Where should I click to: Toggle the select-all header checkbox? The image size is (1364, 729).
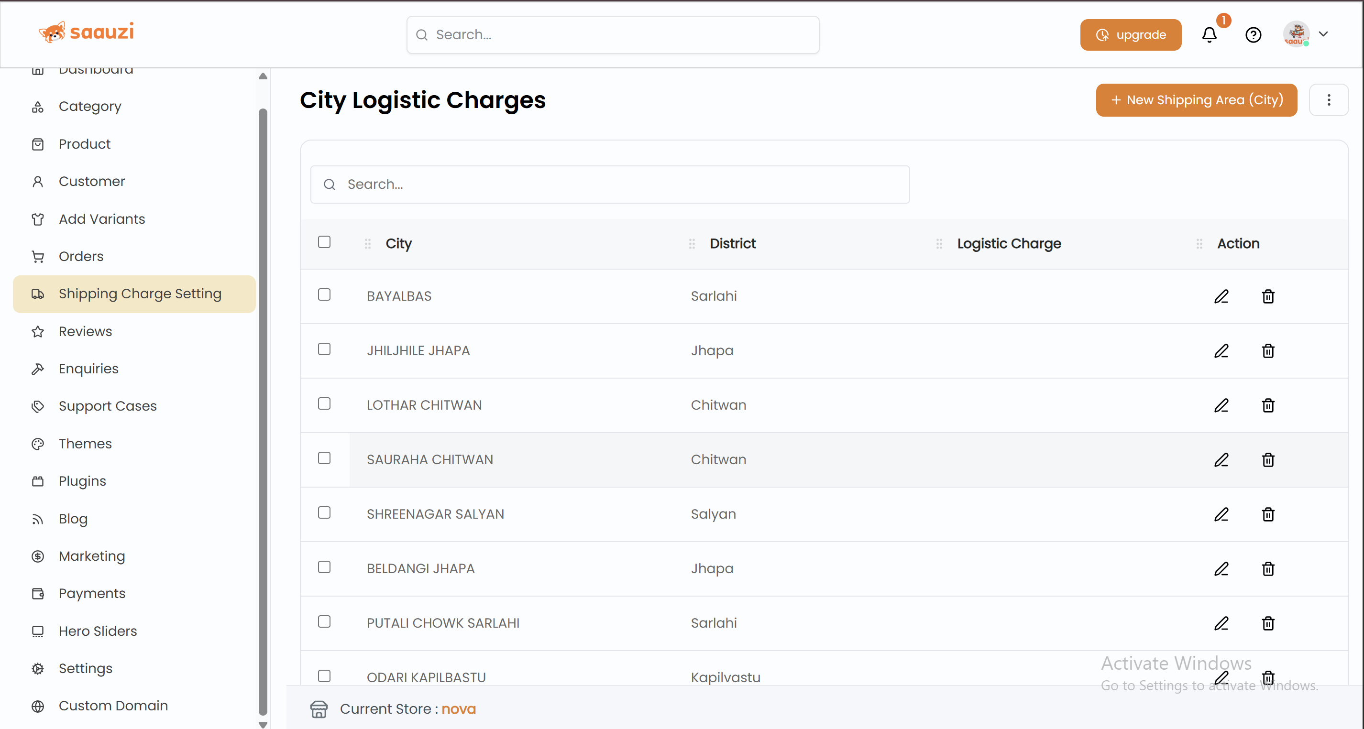pos(324,242)
